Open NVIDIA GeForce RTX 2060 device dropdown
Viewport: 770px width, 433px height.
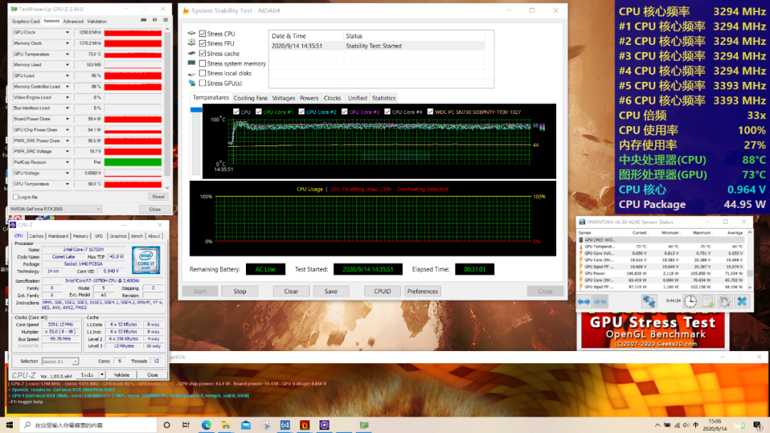coord(56,209)
